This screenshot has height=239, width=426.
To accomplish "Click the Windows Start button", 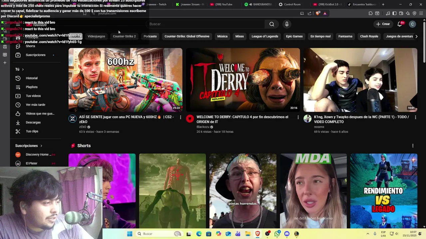I will (129, 234).
